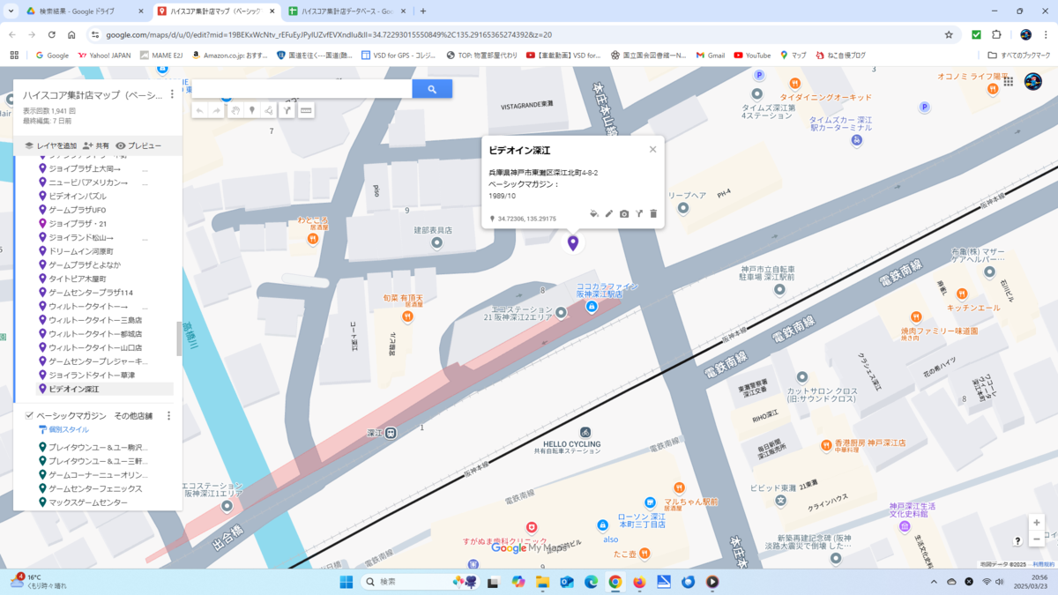Select the Add marker tool
1058x595 pixels.
pyautogui.click(x=252, y=110)
